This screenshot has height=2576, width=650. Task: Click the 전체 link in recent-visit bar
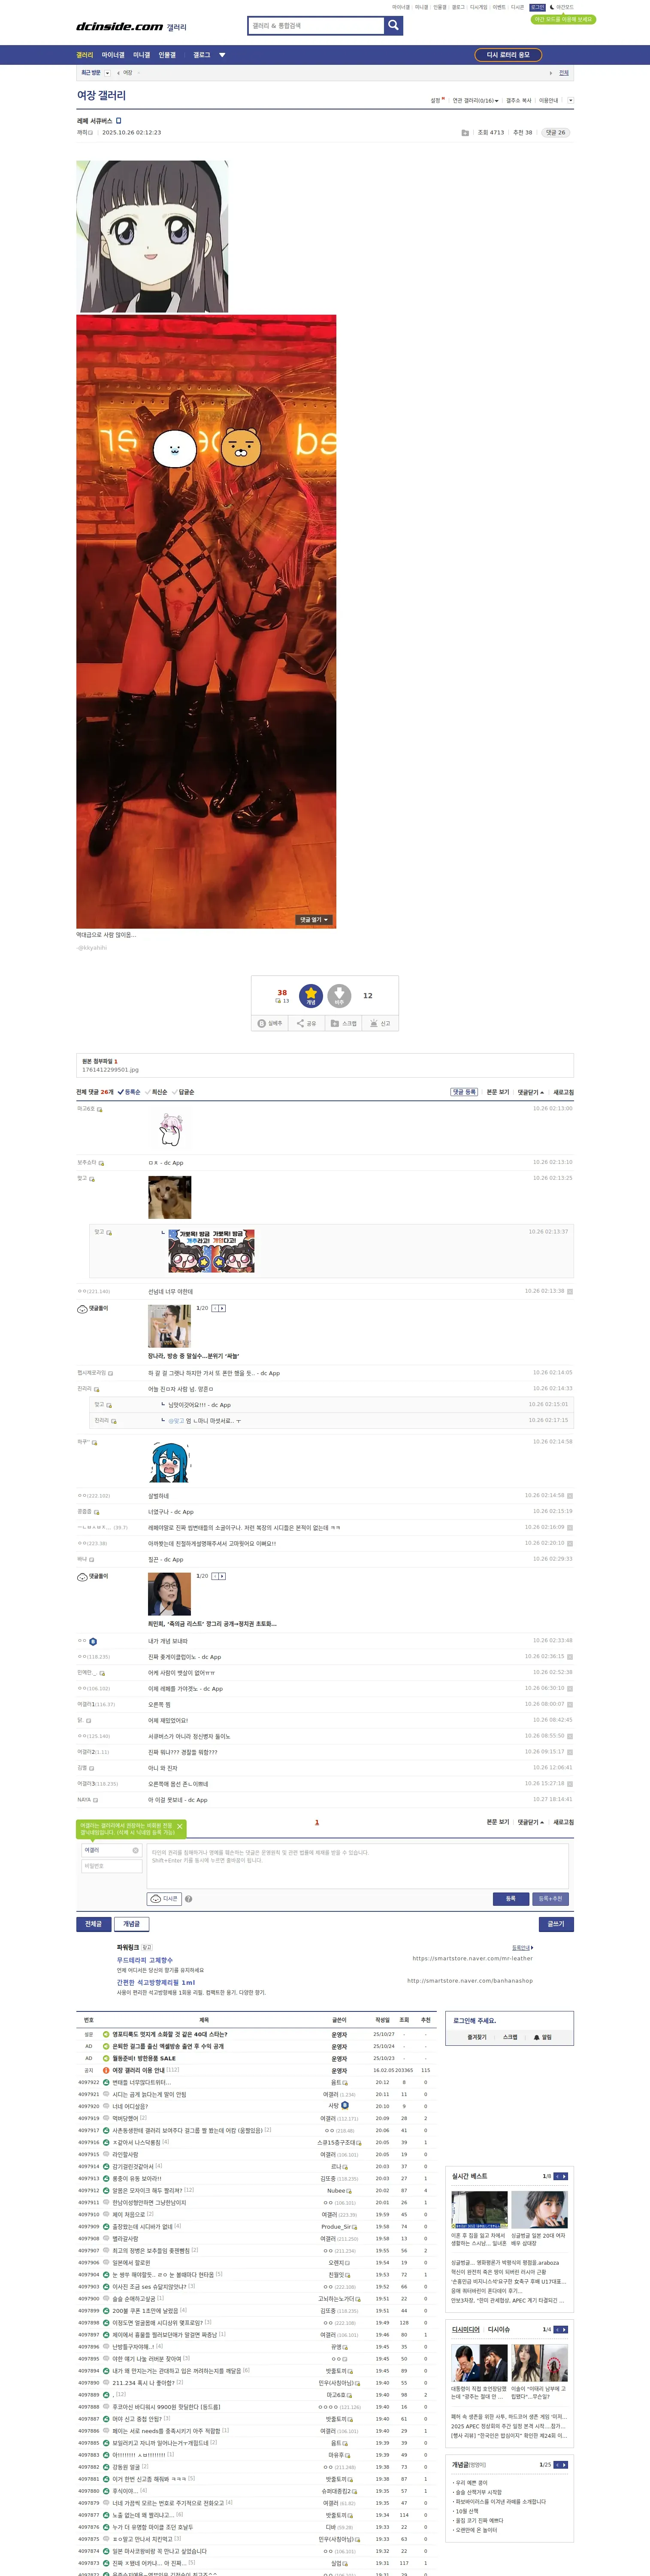pyautogui.click(x=564, y=73)
